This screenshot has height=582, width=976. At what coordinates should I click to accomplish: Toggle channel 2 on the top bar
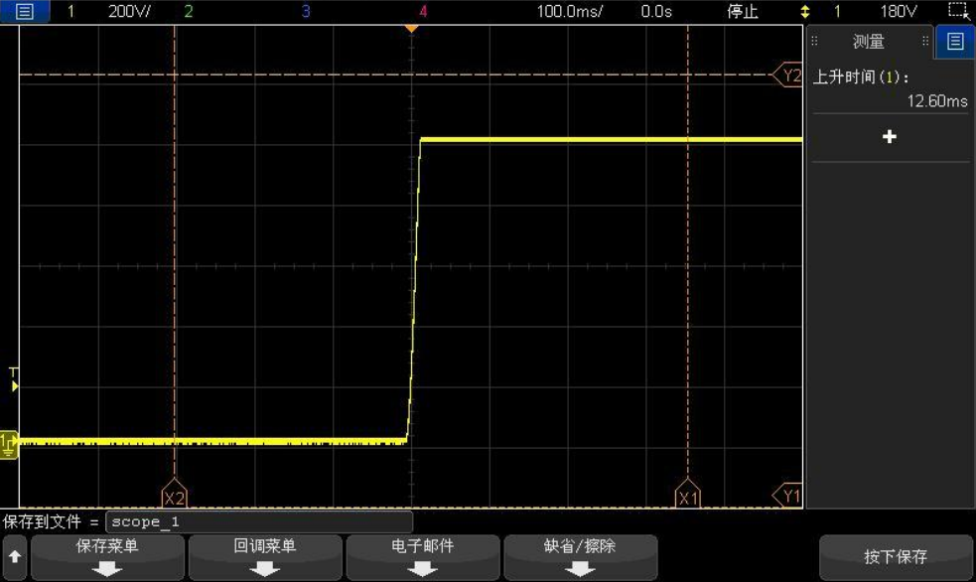[189, 12]
